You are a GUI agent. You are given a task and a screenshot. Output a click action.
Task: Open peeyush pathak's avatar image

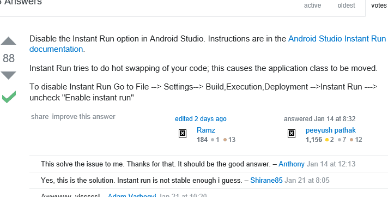tap(292, 134)
